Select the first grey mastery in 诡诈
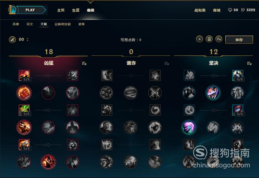The height and width of the screenshot is (178, 259). pos(107,76)
